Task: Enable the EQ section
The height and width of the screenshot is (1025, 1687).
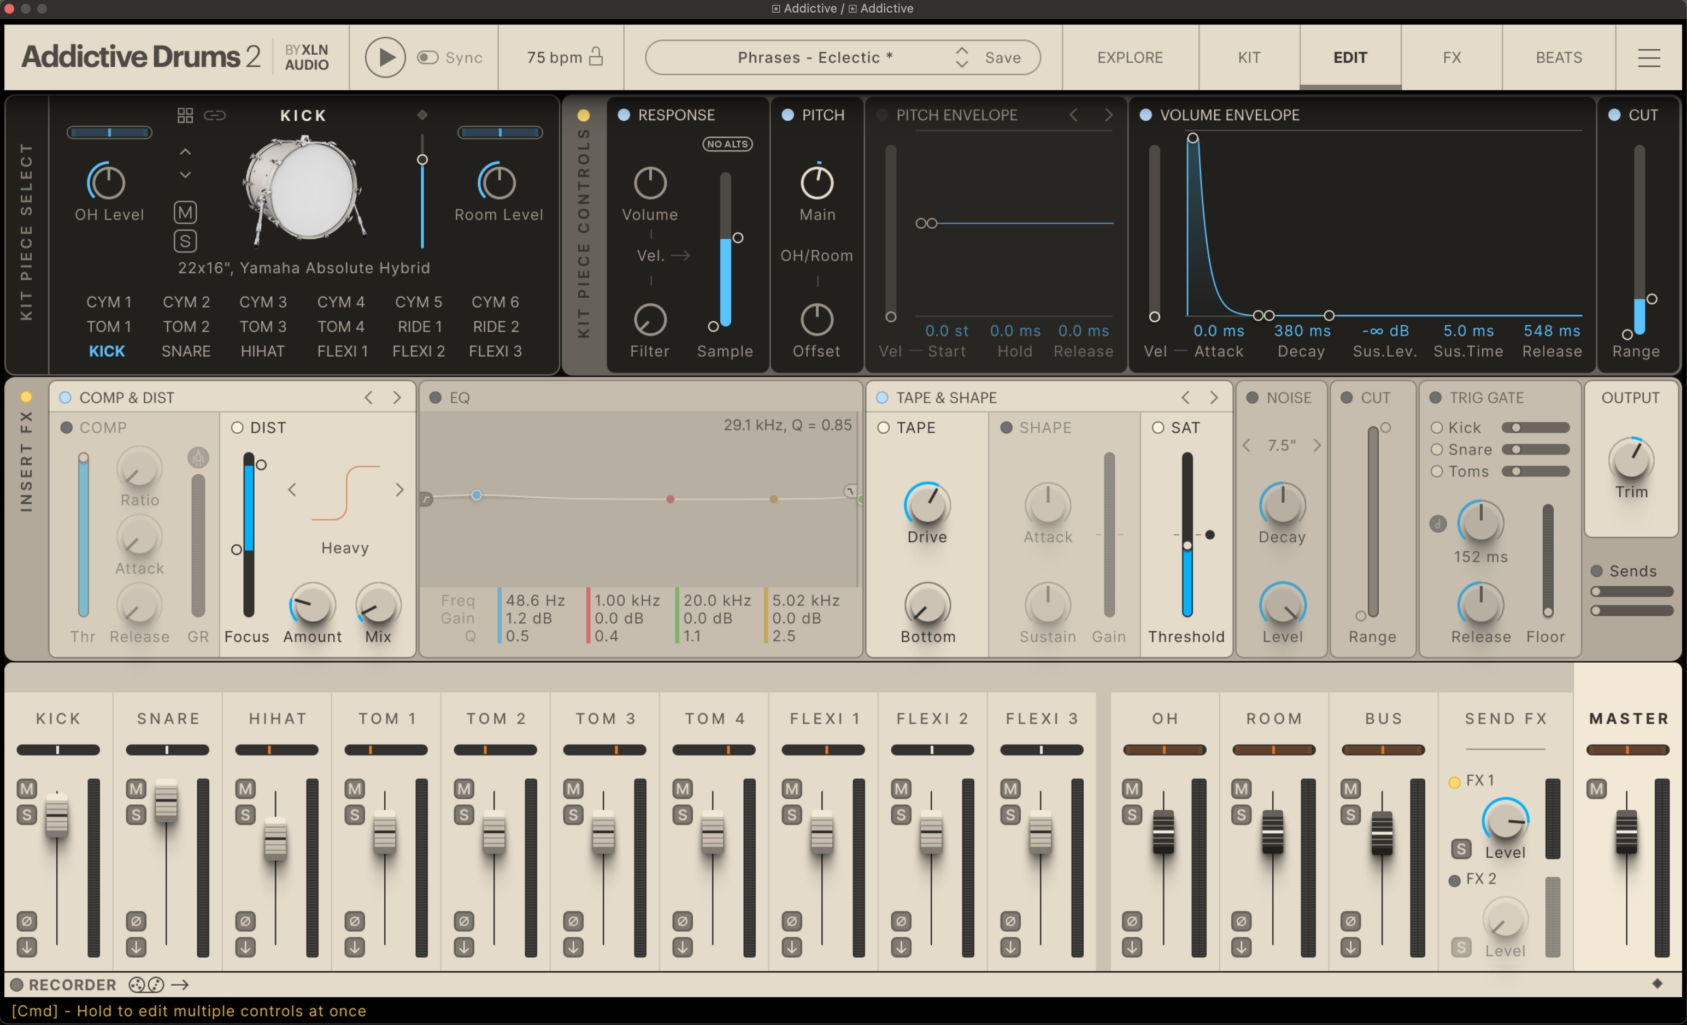Action: pos(435,398)
